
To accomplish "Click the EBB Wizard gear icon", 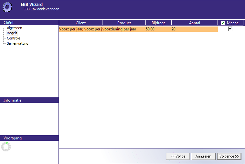I will pyautogui.click(x=7, y=7).
